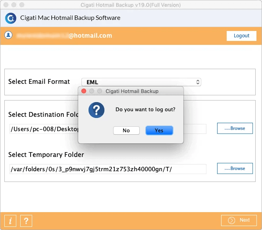
Task: Click the @hotmail.com account address
Action: point(90,36)
